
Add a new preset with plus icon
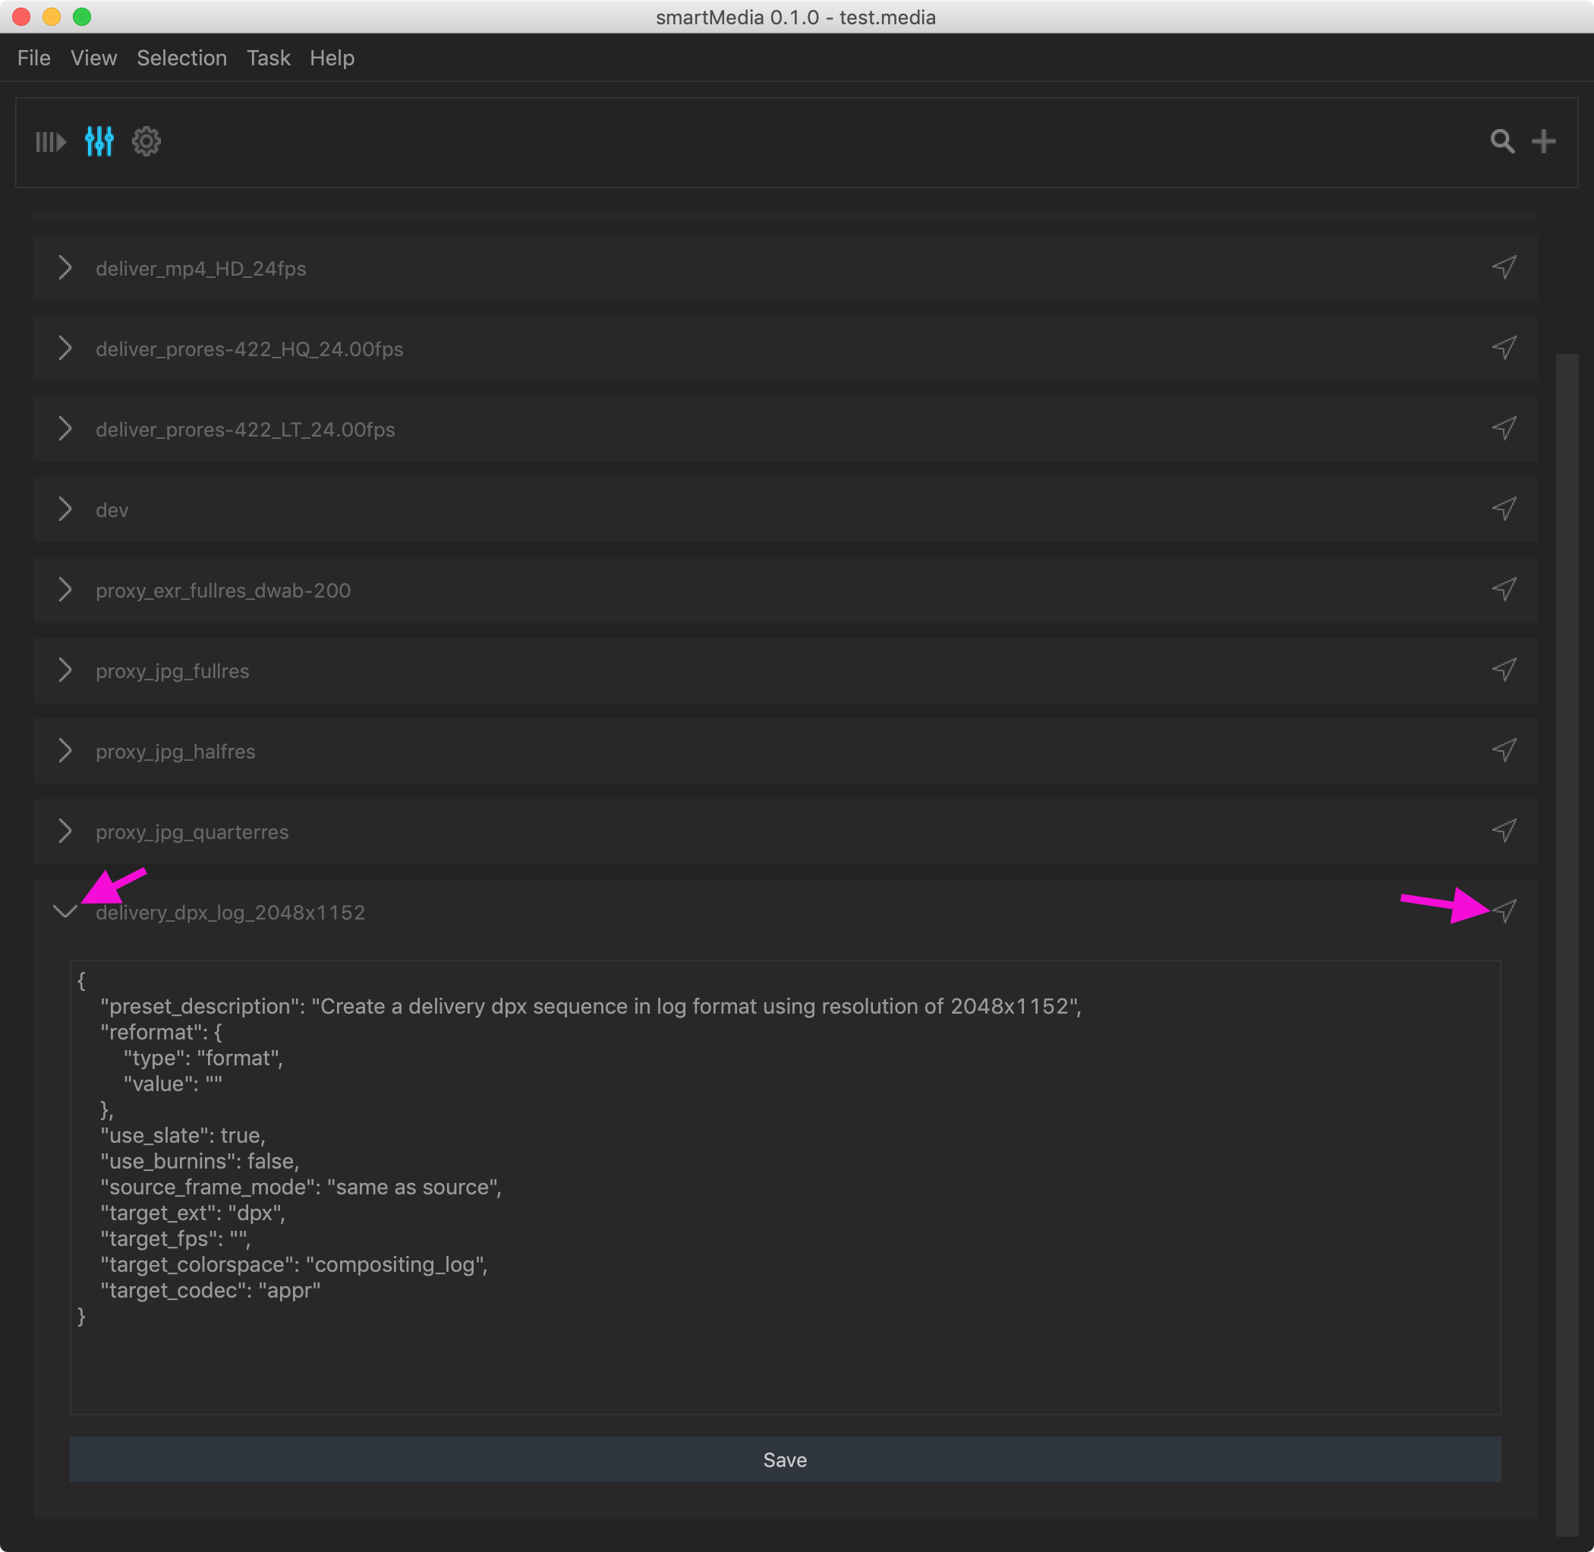pos(1543,142)
